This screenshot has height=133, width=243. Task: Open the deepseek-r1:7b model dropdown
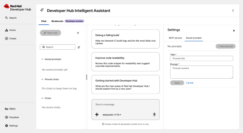tap(112, 115)
